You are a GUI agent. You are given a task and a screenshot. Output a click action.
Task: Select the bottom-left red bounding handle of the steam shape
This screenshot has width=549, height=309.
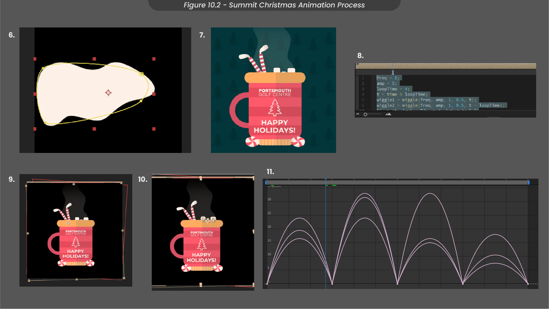[35, 129]
